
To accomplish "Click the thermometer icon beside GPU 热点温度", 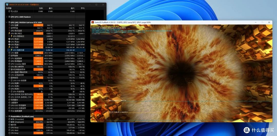I will [9, 31].
